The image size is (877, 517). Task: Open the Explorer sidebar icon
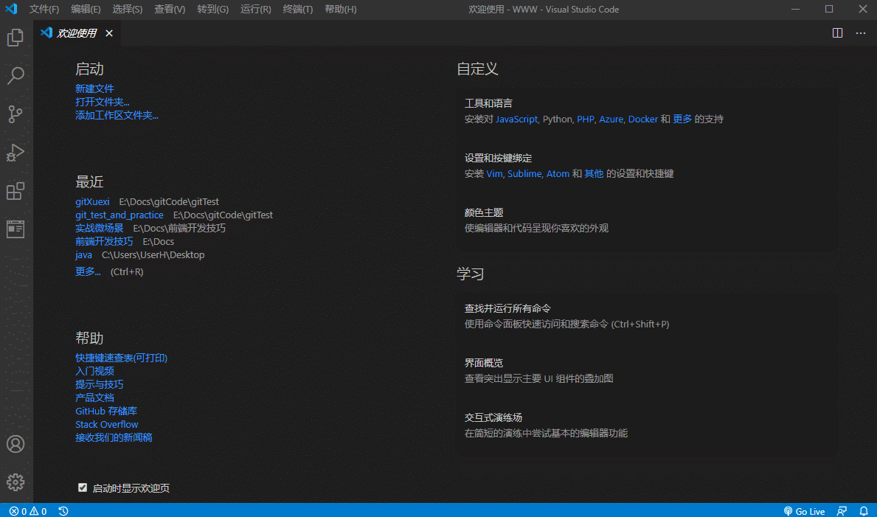point(15,38)
